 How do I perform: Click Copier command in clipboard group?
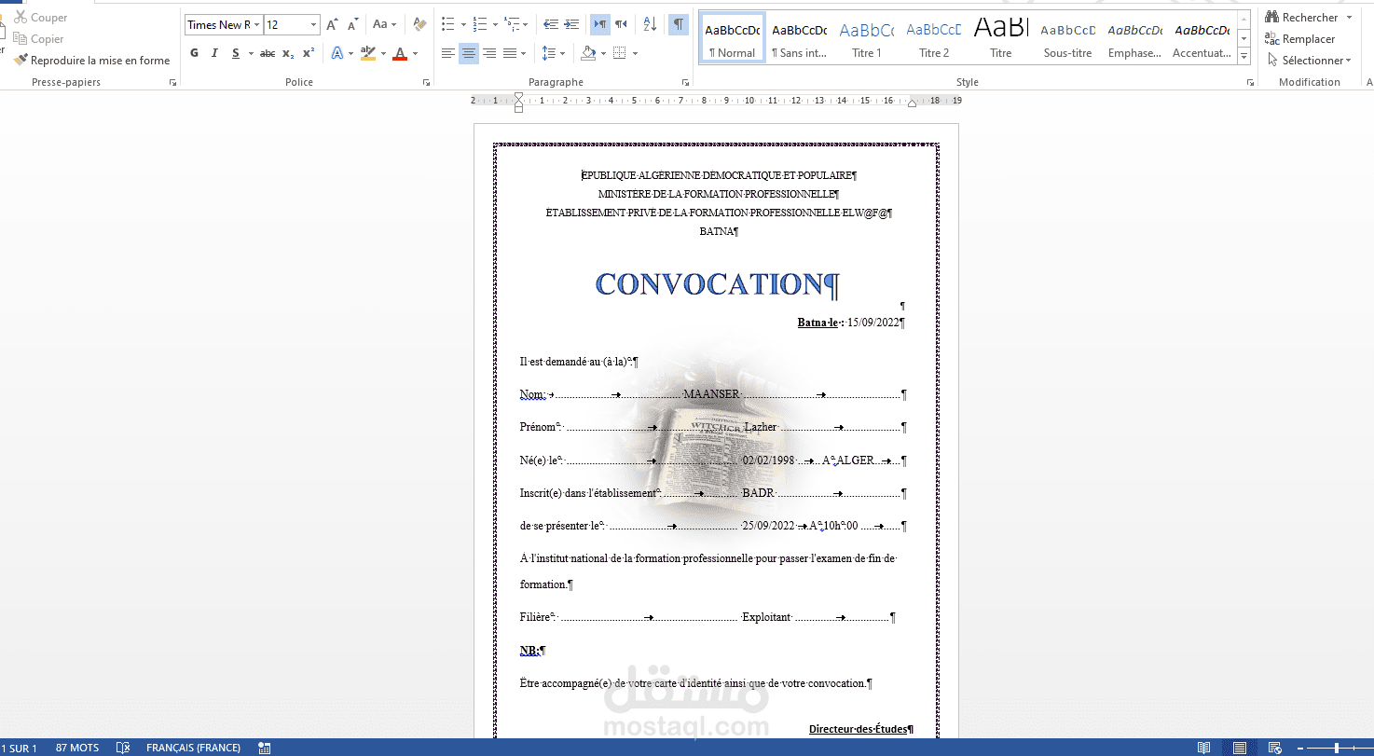(x=38, y=39)
